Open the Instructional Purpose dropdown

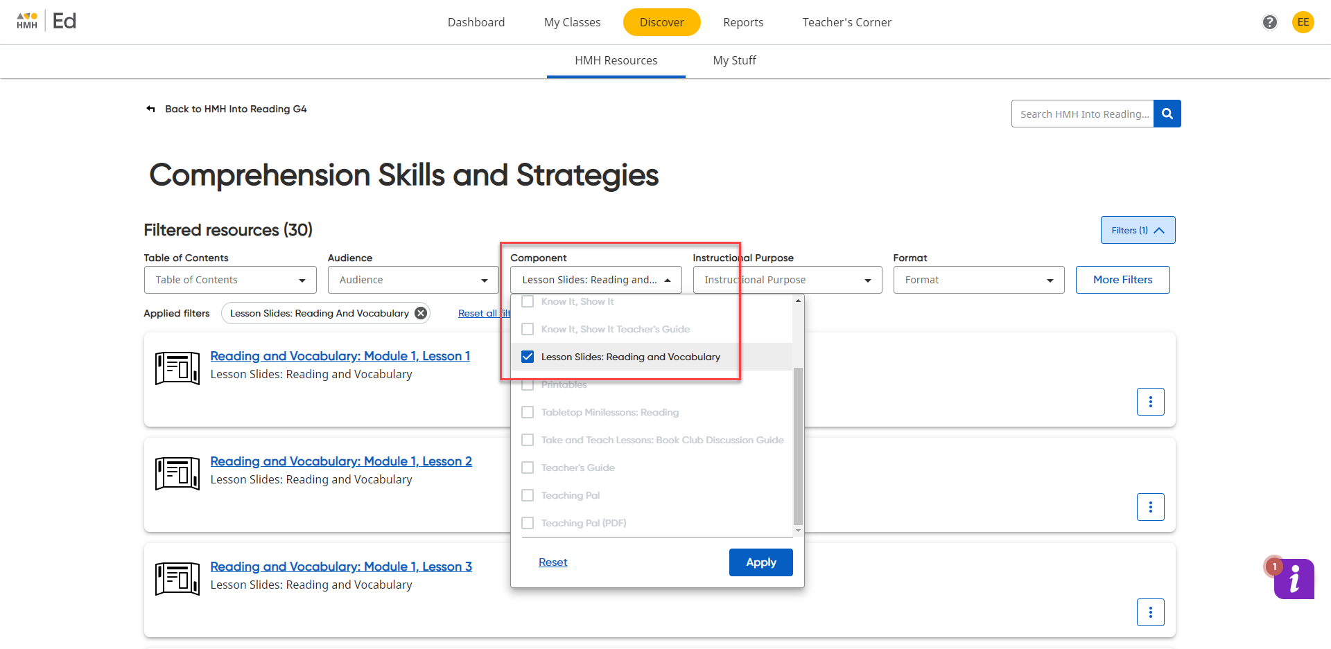pos(787,280)
